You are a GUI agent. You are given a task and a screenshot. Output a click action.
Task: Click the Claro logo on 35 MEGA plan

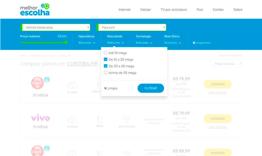[x=37, y=83]
